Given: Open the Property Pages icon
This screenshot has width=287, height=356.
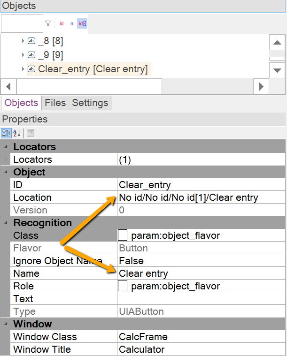Looking at the screenshot, I should tap(31, 133).
